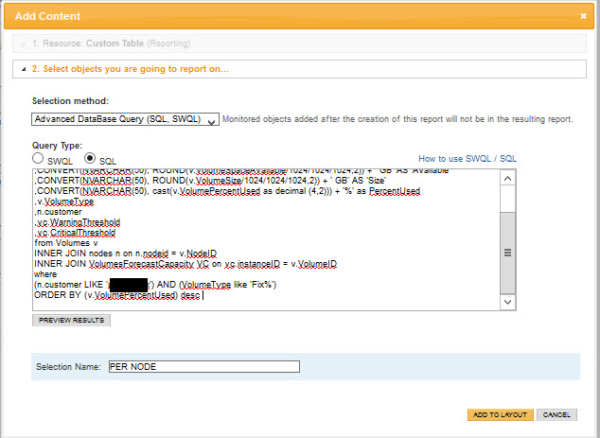Focus the Selection Name input field

point(204,366)
